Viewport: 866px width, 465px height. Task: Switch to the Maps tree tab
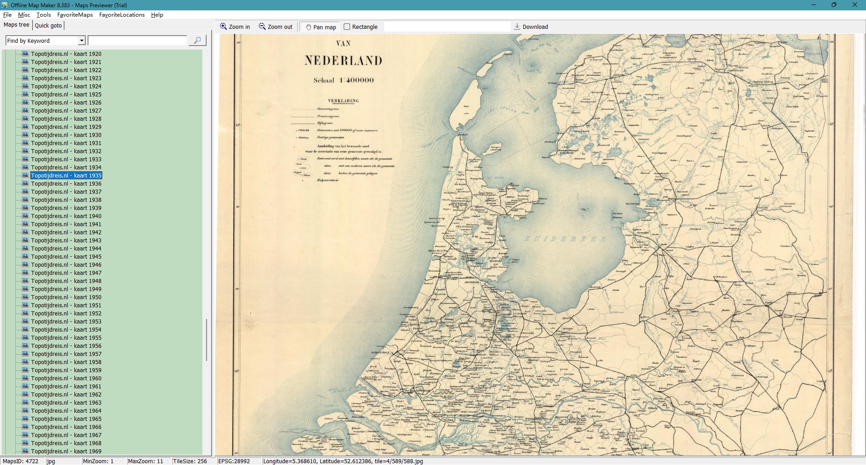pyautogui.click(x=16, y=25)
